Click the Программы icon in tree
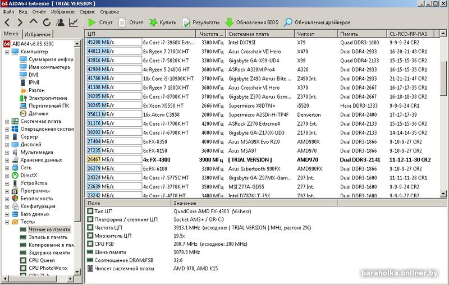The height and width of the screenshot is (285, 449). pos(15,191)
